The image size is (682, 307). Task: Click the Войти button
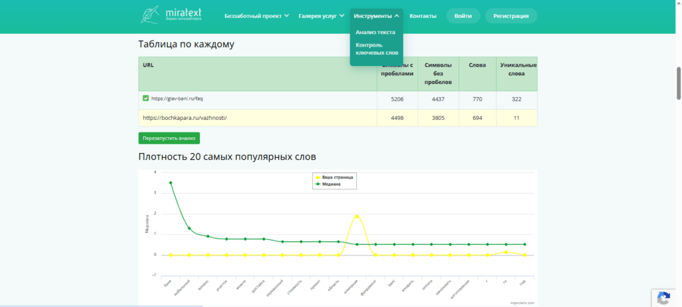pyautogui.click(x=464, y=16)
